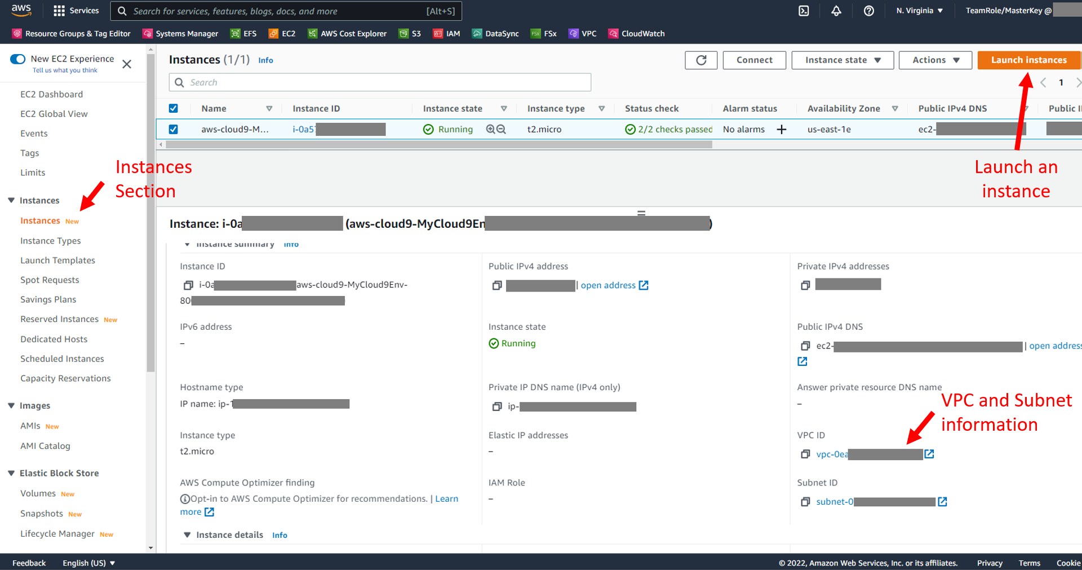Open the TeamRole/MasterKey account menu
This screenshot has height=570, width=1082.
1009,11
